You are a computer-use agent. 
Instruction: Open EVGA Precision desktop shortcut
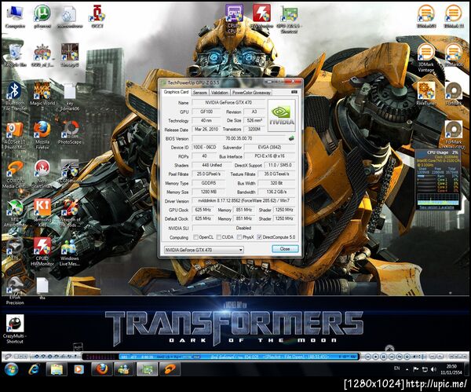[15, 291]
